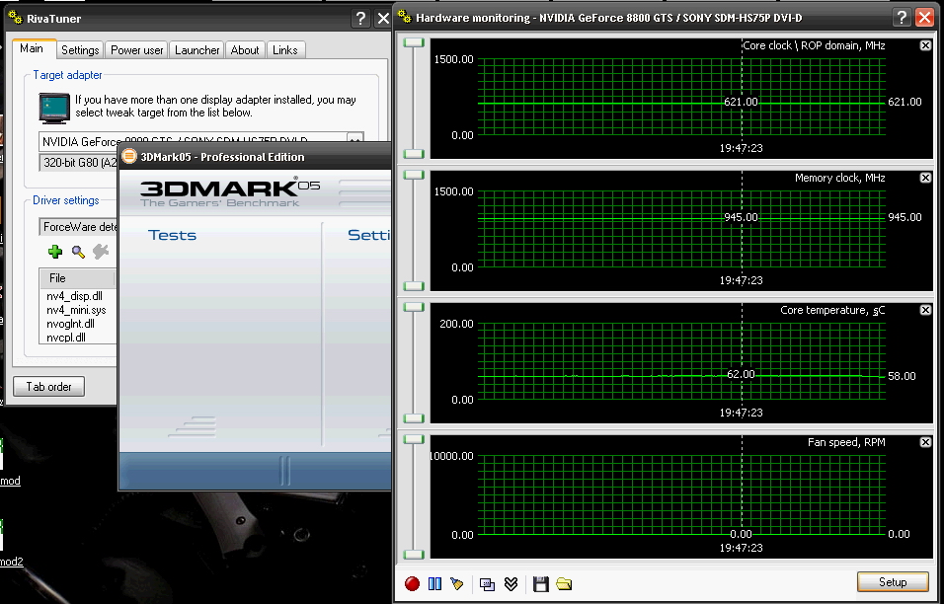The width and height of the screenshot is (944, 604).
Task: Select nv4_mini.sys in the file list
Action: coord(76,310)
